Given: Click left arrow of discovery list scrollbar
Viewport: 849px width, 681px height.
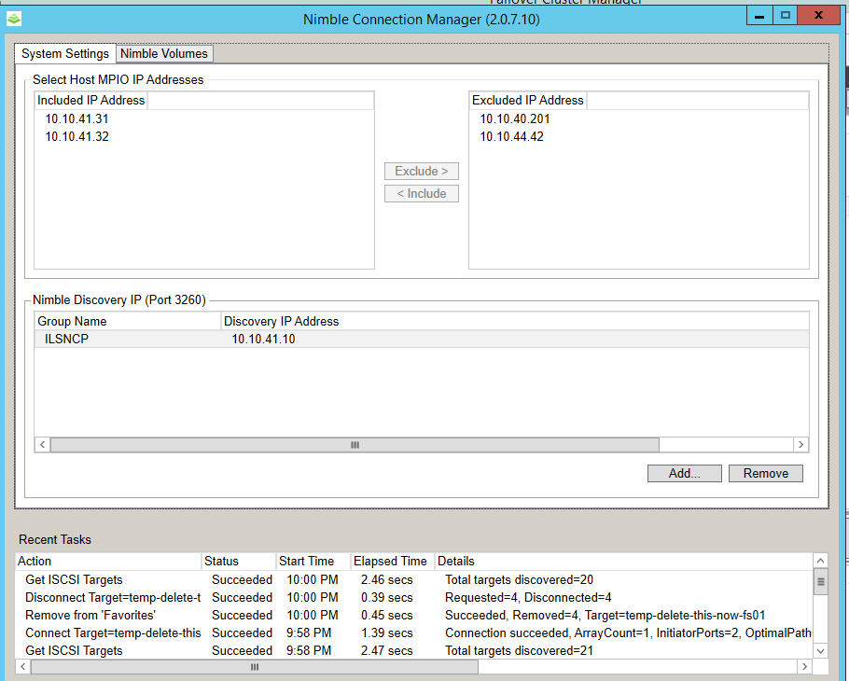Looking at the screenshot, I should click(x=42, y=445).
